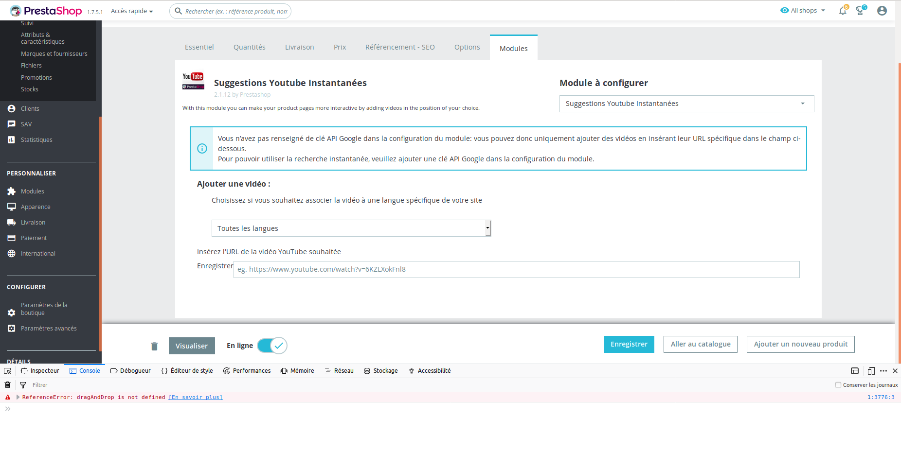
Task: Focus the YouTube video URL field
Action: pos(517,269)
